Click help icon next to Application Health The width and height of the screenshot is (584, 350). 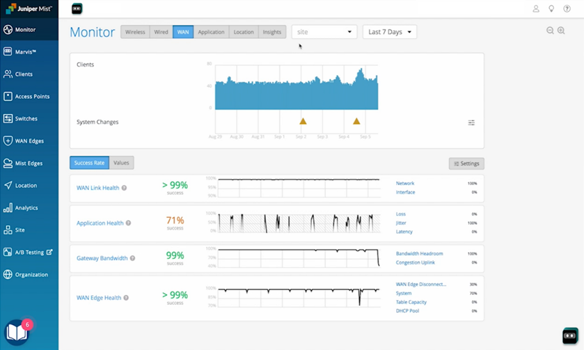128,223
